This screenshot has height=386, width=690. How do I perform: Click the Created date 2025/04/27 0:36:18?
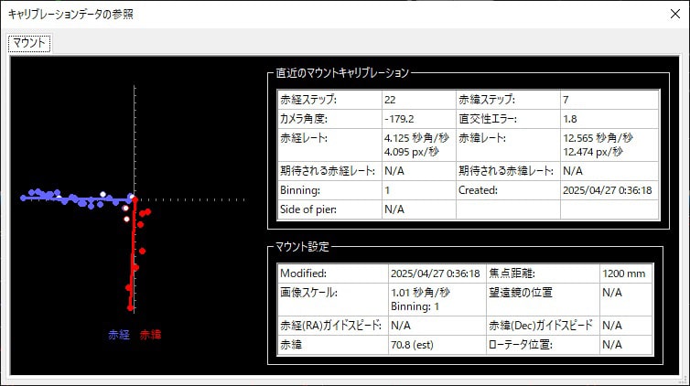[608, 190]
